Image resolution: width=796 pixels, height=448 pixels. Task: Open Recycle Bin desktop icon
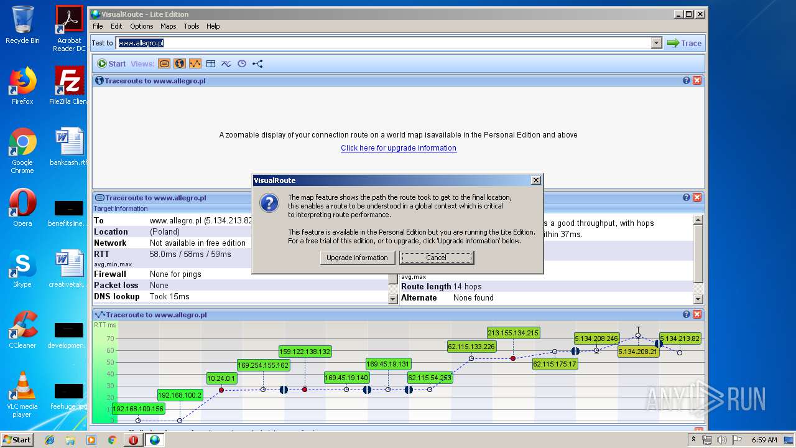click(x=22, y=25)
